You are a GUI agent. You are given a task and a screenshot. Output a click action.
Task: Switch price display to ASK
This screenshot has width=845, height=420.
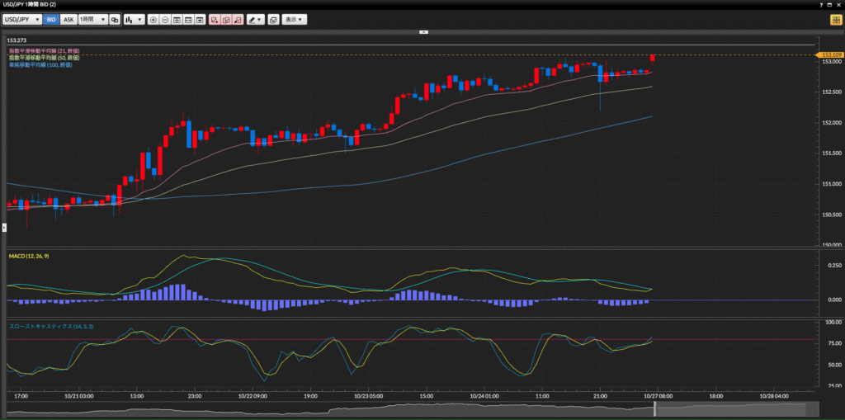point(68,19)
